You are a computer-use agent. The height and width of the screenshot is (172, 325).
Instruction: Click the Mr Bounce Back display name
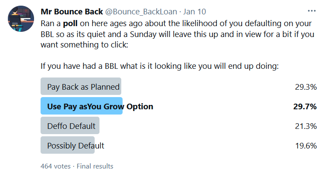pyautogui.click(x=72, y=12)
